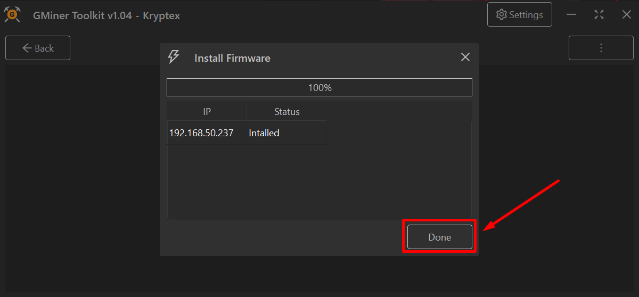Select the 192.168.50.237 IP cell
Viewport: 639px width, 297px height.
[x=201, y=133]
